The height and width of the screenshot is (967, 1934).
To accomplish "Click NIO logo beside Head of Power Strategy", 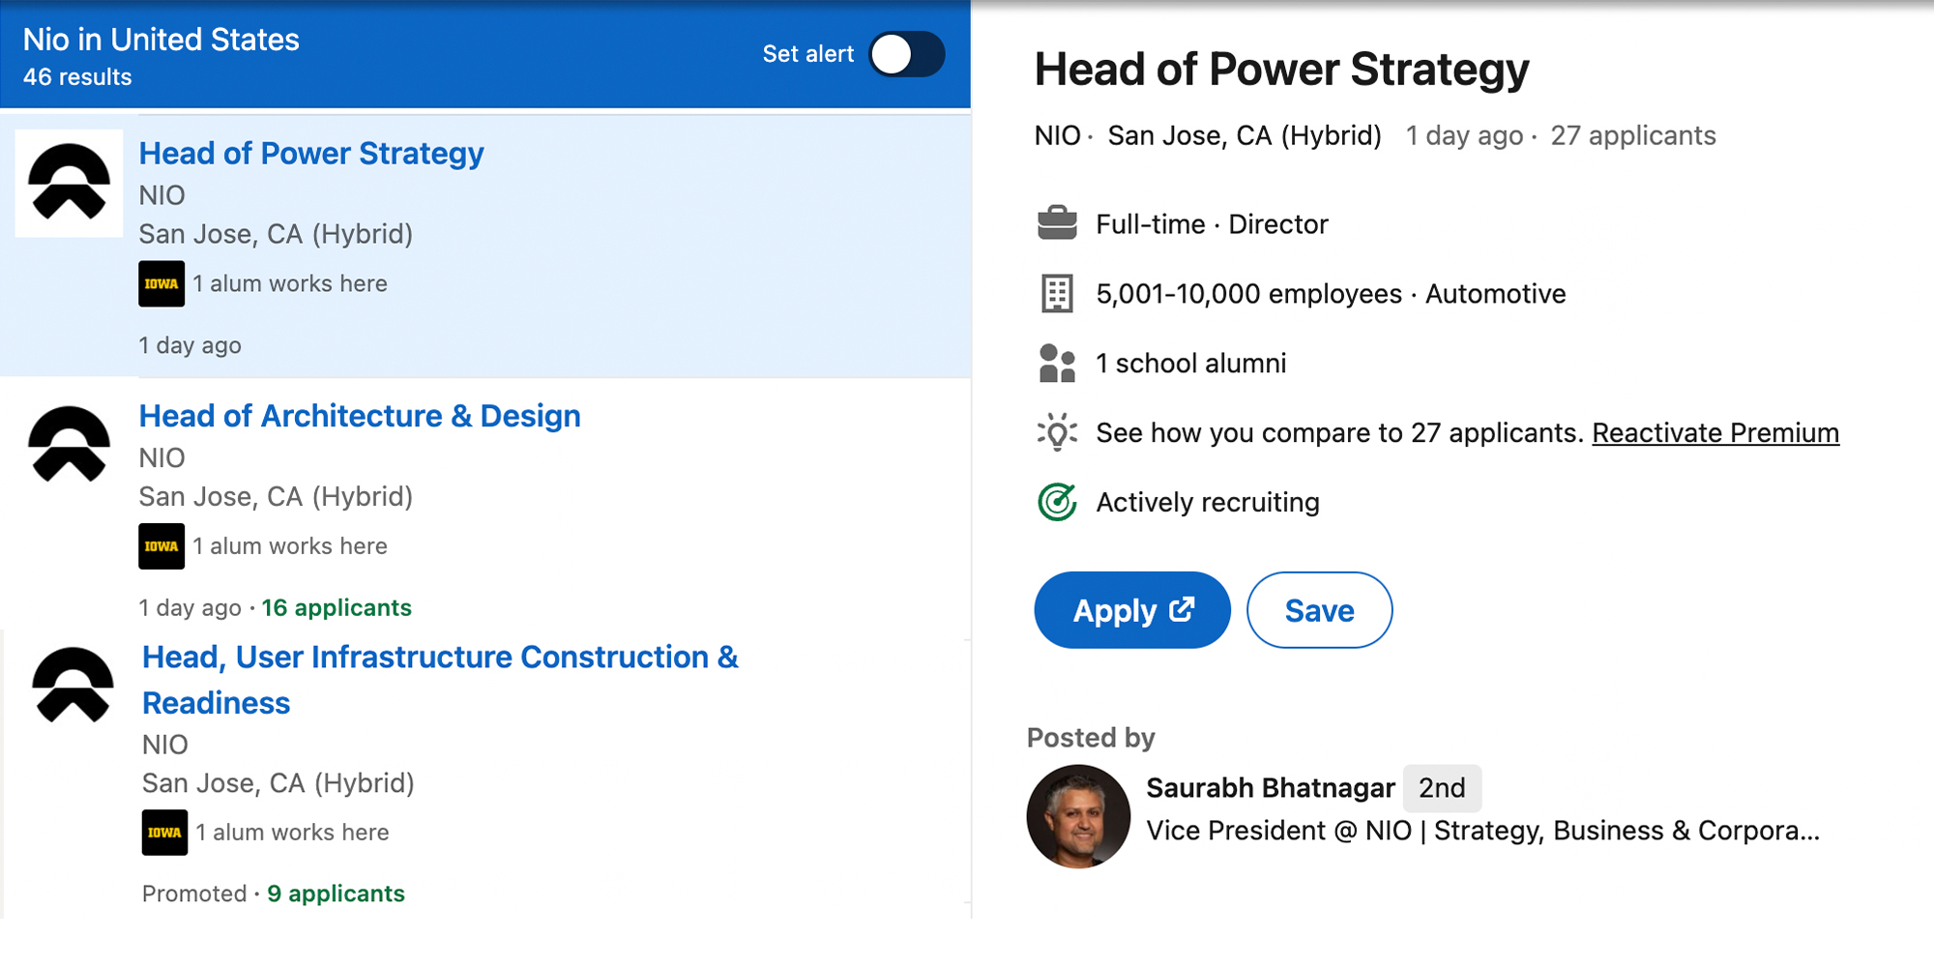I will click(69, 183).
